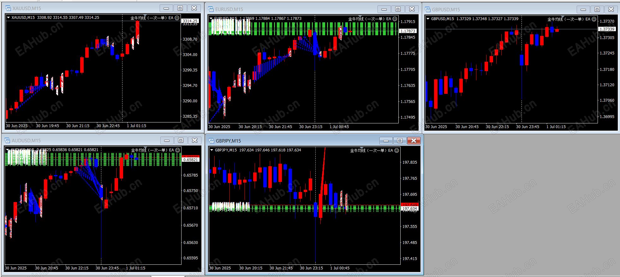The image size is (620, 277).
Task: Maximize the GBPUSD,M15 chart window
Action: point(597,9)
